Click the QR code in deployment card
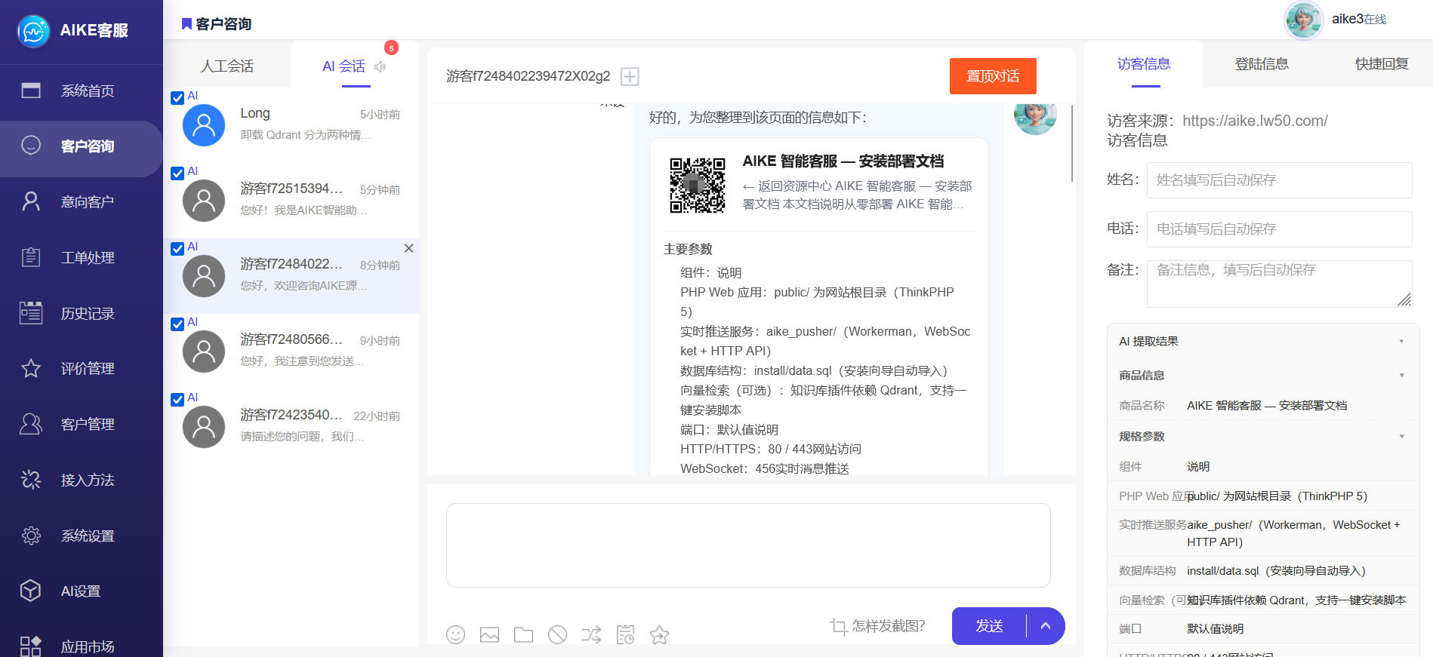Viewport: 1433px width, 657px height. (x=698, y=186)
